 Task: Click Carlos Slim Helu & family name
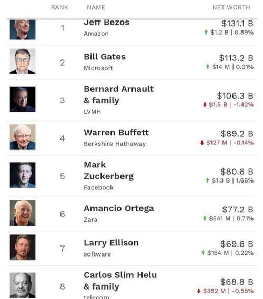tap(120, 281)
